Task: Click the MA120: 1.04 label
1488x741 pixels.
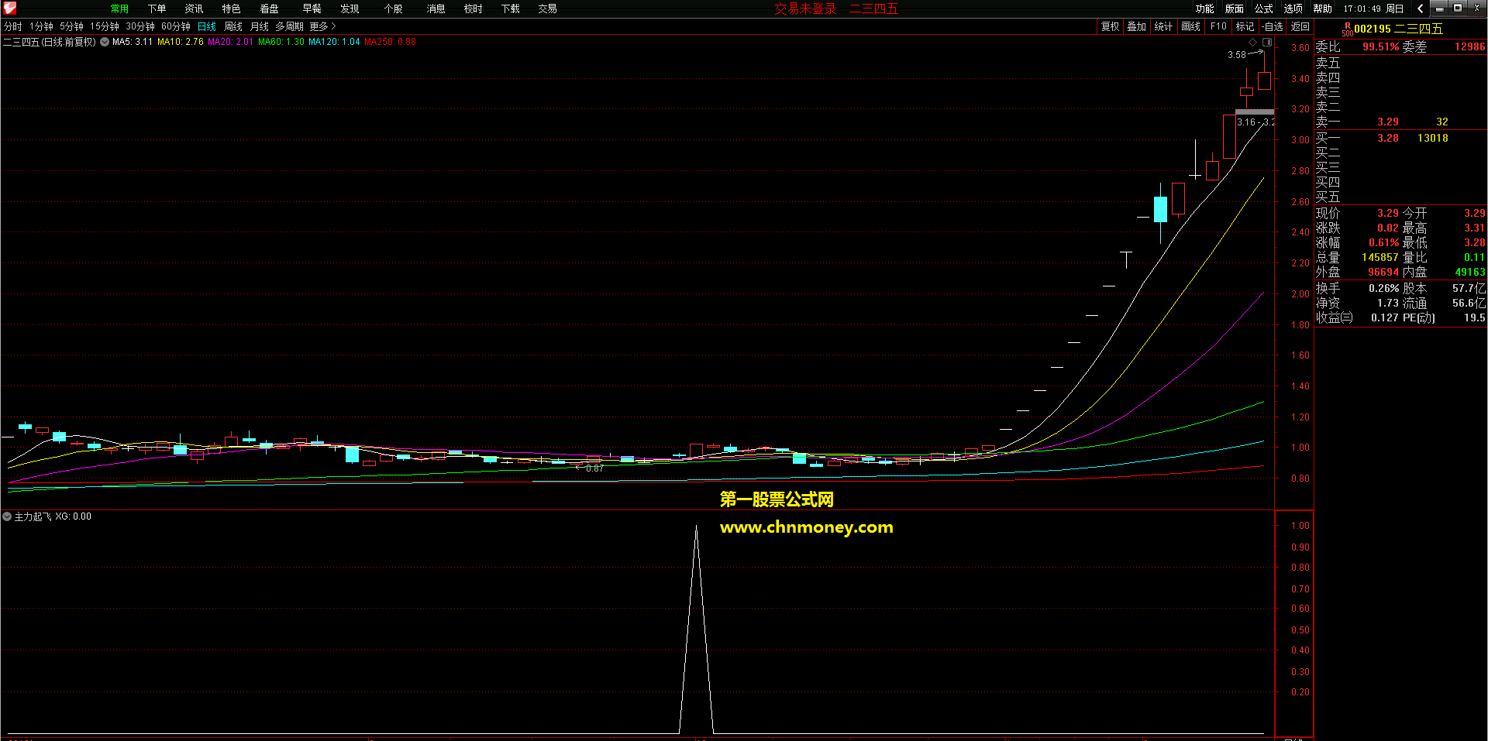Action: 334,42
